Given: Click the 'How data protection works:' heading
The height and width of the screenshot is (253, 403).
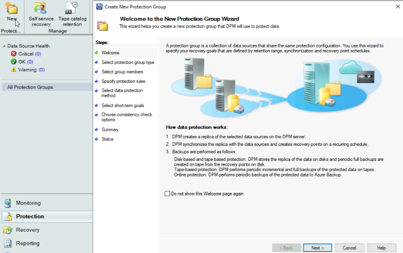Looking at the screenshot, I should tap(196, 127).
